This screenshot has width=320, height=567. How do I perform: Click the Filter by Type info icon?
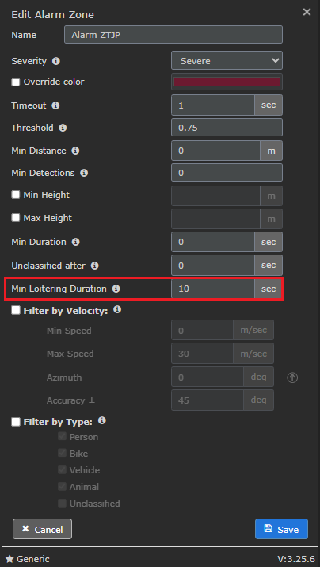[x=102, y=420]
